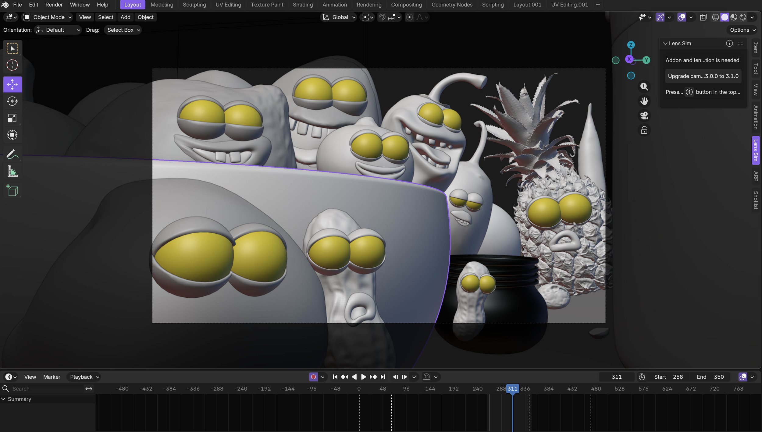Toggle auto keying record button
The image size is (762, 432).
(313, 377)
